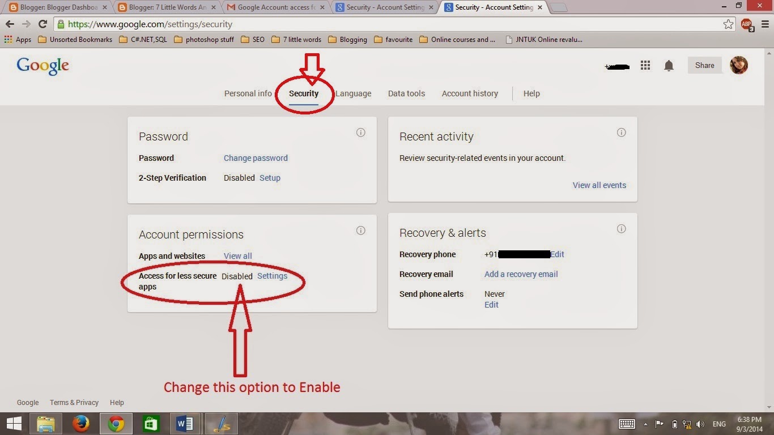Open the photoshop stuff bookmarks folder

204,40
